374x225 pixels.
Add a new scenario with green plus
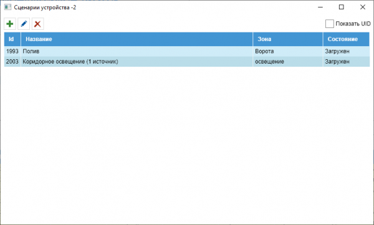tap(10, 24)
